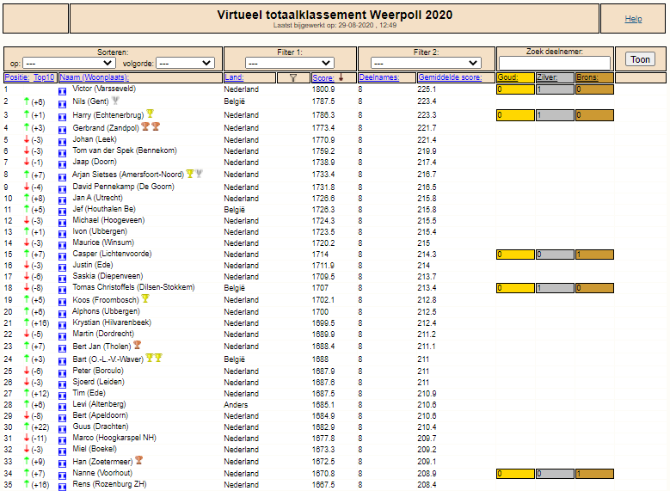Click the blue detail icon beside Casper (Lichtenvoorde)

pos(63,256)
